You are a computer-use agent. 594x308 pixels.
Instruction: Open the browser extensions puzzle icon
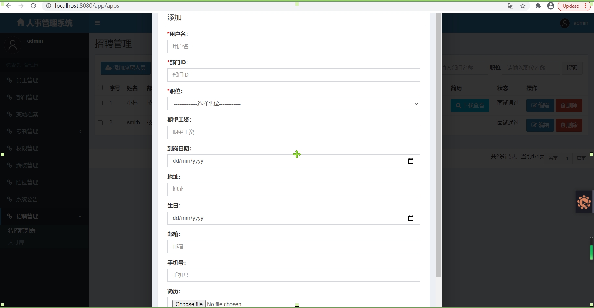(538, 6)
